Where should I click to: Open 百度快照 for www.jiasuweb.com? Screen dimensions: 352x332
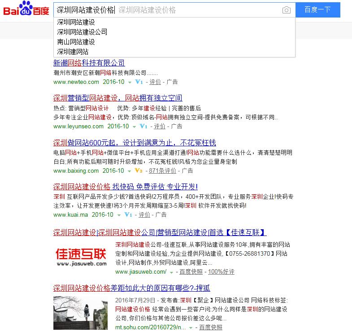click(x=191, y=272)
